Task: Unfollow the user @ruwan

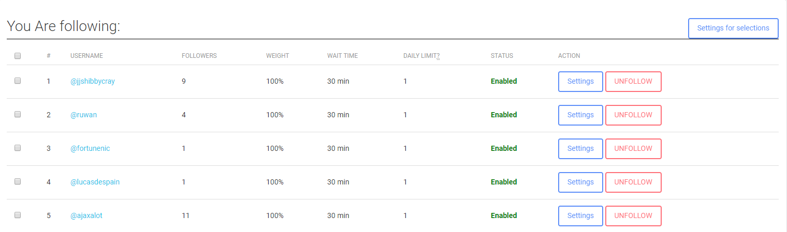Action: tap(633, 115)
